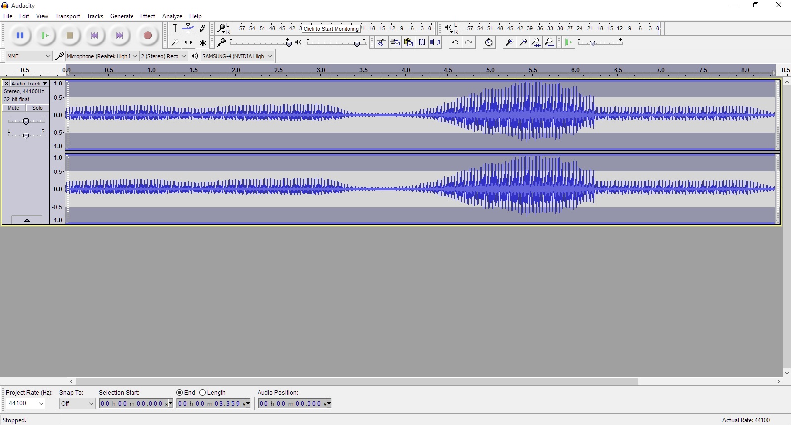
Task: Solo the Audio Track
Action: [x=38, y=108]
